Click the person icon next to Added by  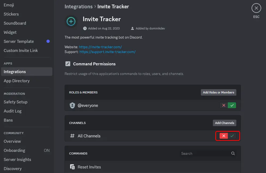(132, 28)
